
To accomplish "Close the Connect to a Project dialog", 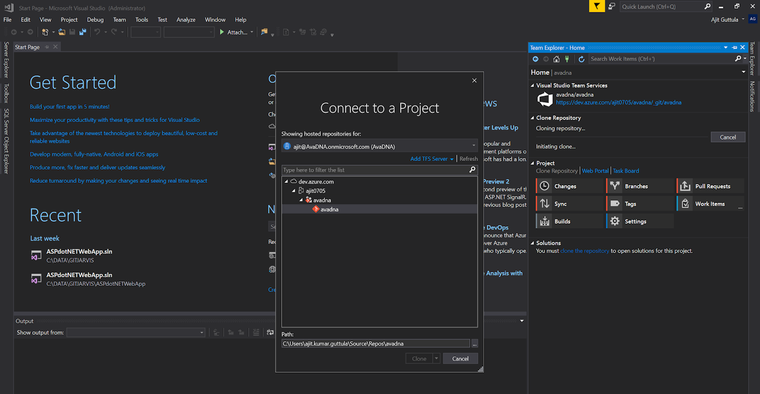I will coord(474,81).
